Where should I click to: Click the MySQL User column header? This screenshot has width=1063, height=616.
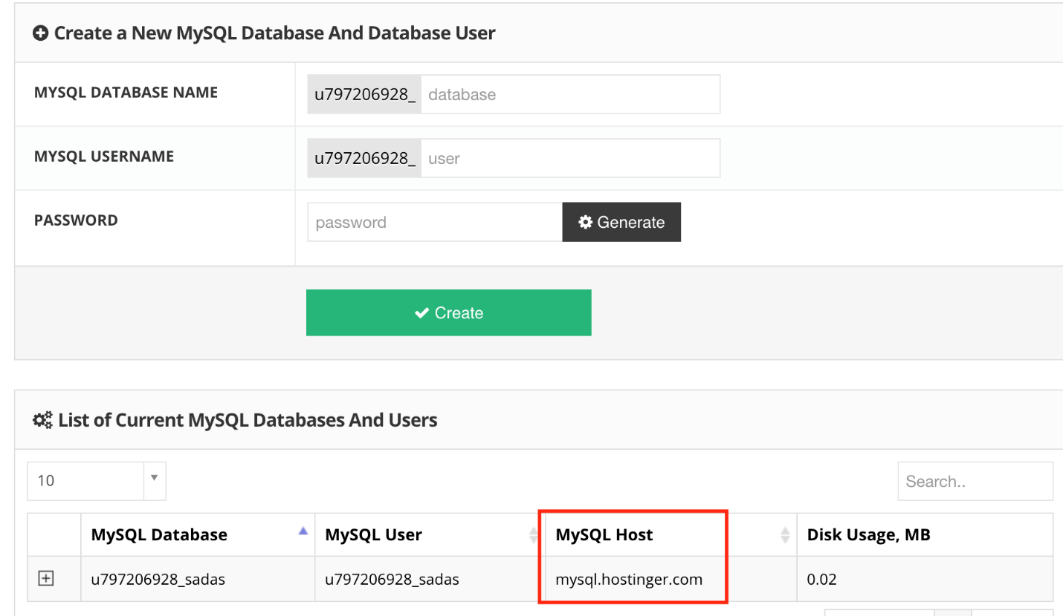[x=431, y=534]
